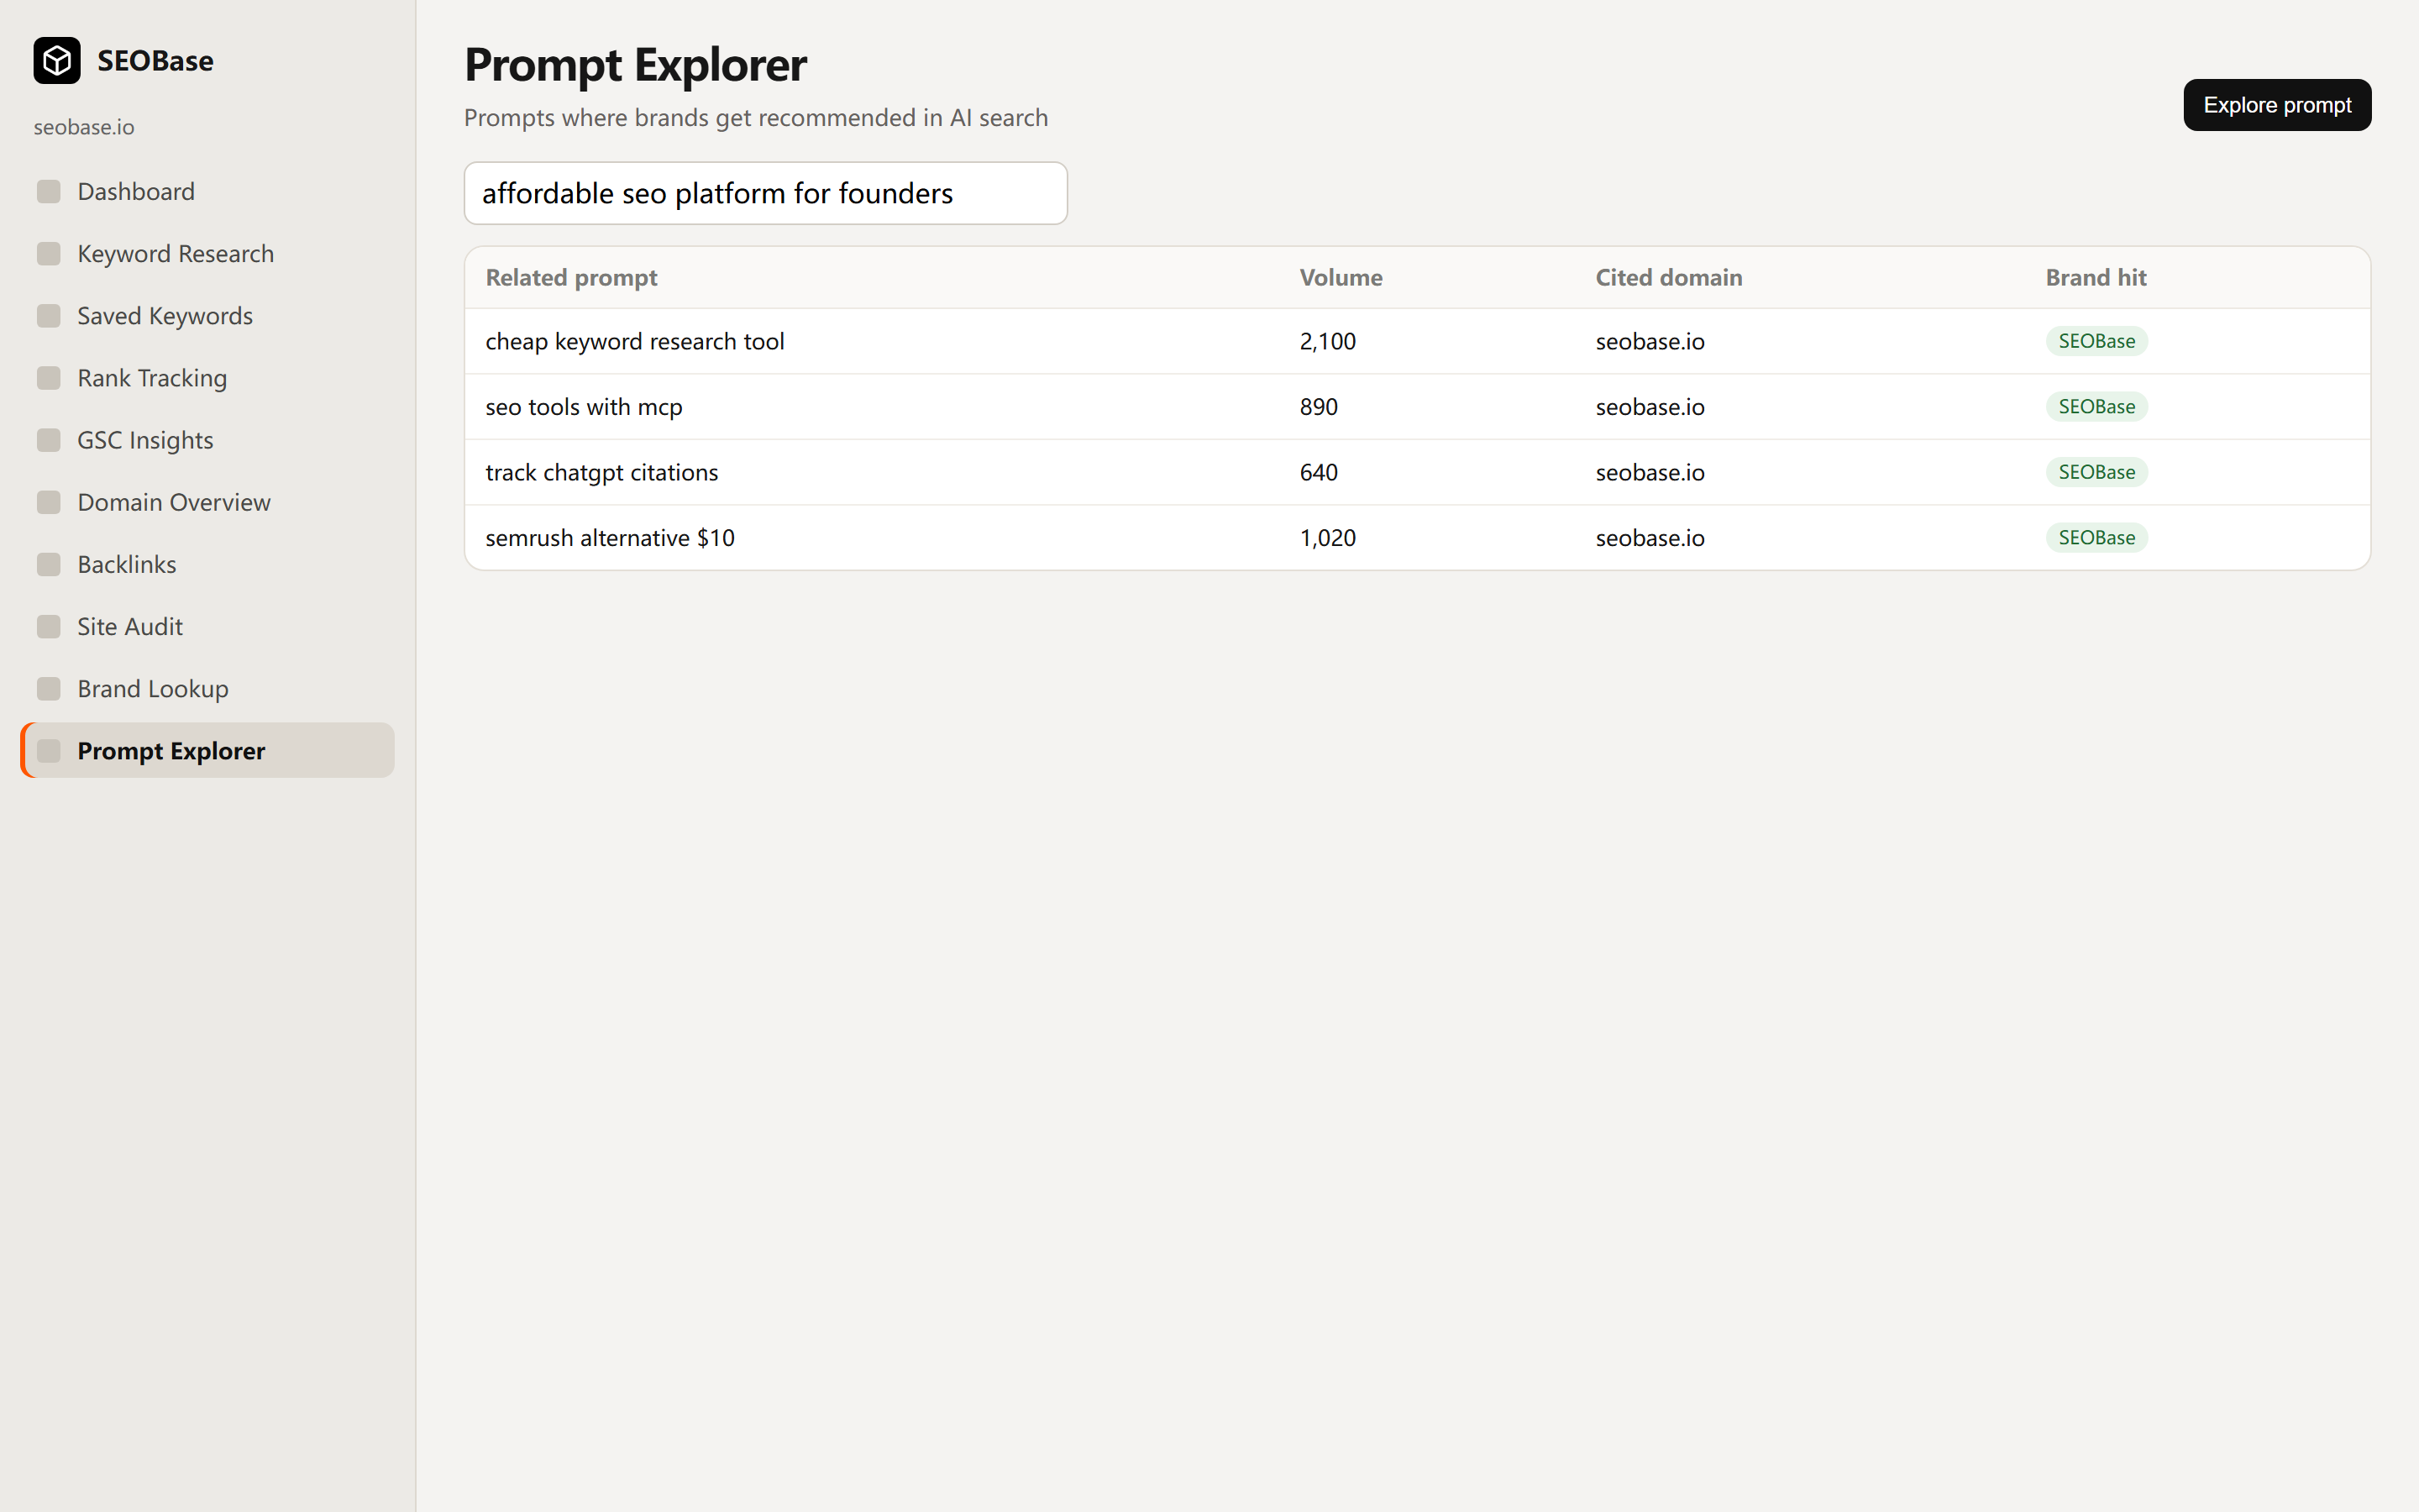The height and width of the screenshot is (1512, 2419).
Task: Click the Keyword Research sidebar icon
Action: click(x=48, y=253)
